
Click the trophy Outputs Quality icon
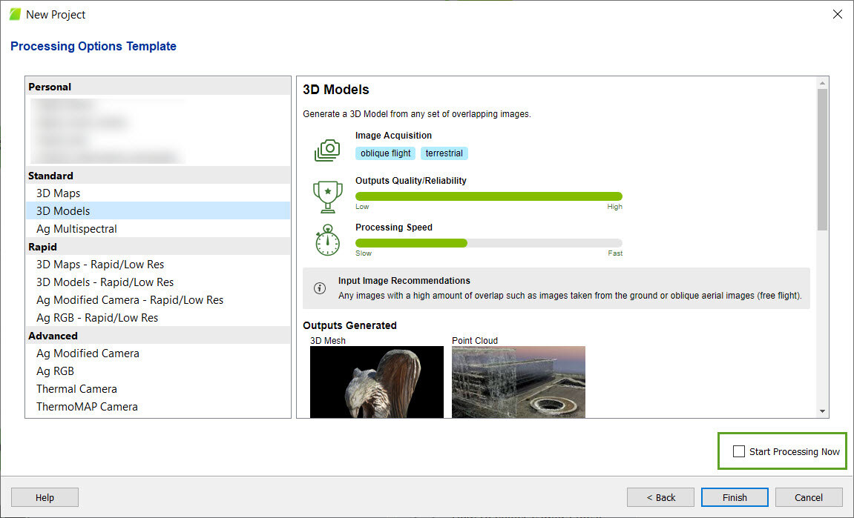(x=327, y=196)
